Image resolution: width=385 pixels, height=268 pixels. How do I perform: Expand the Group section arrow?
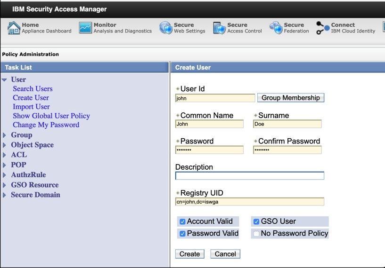pos(4,135)
